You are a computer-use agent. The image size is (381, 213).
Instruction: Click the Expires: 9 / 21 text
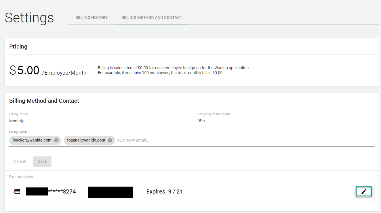(165, 191)
